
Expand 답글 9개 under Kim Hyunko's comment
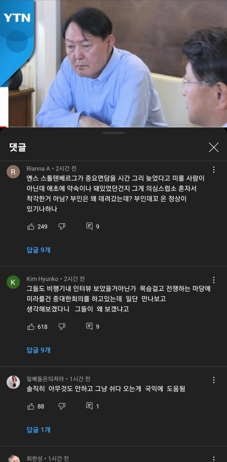pos(39,350)
